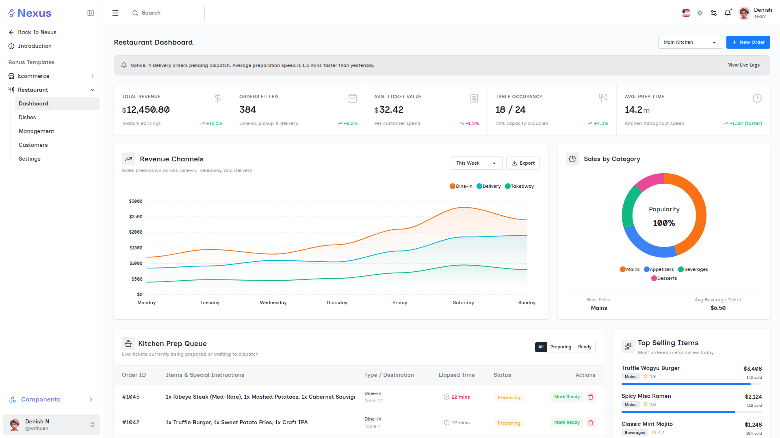Click the hamburger menu icon

115,13
